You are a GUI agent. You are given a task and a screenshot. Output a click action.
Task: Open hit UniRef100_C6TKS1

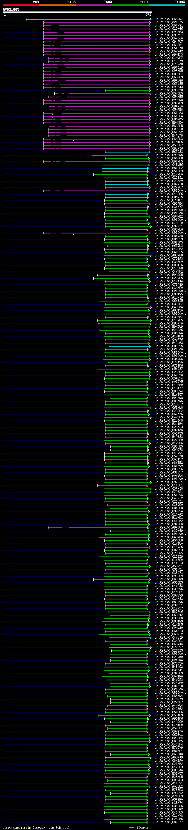coord(169,25)
